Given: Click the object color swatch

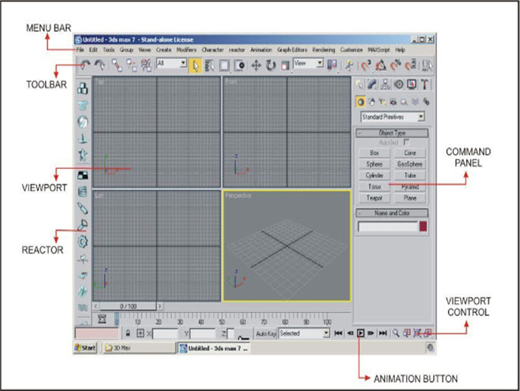Looking at the screenshot, I should 423,227.
